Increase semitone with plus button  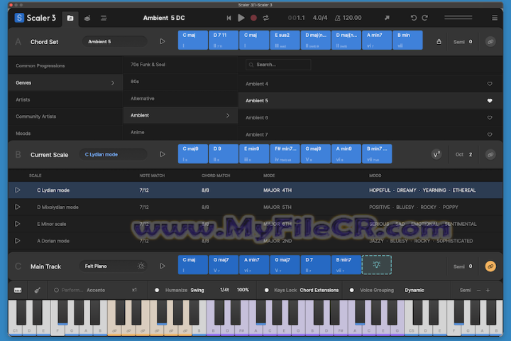click(488, 290)
